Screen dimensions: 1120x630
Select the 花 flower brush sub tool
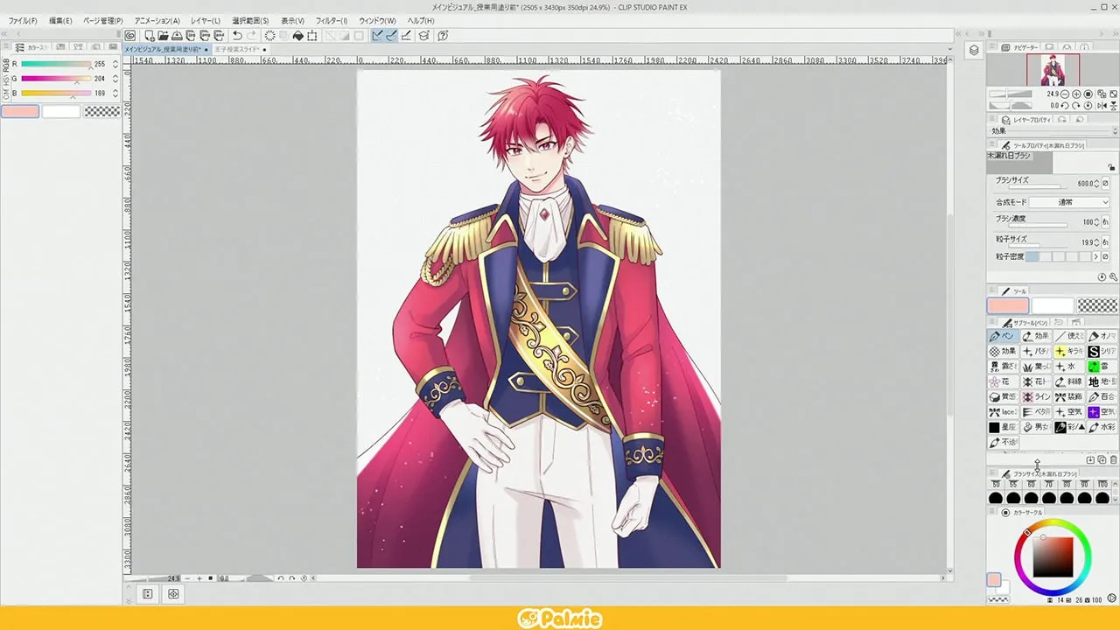point(1001,381)
